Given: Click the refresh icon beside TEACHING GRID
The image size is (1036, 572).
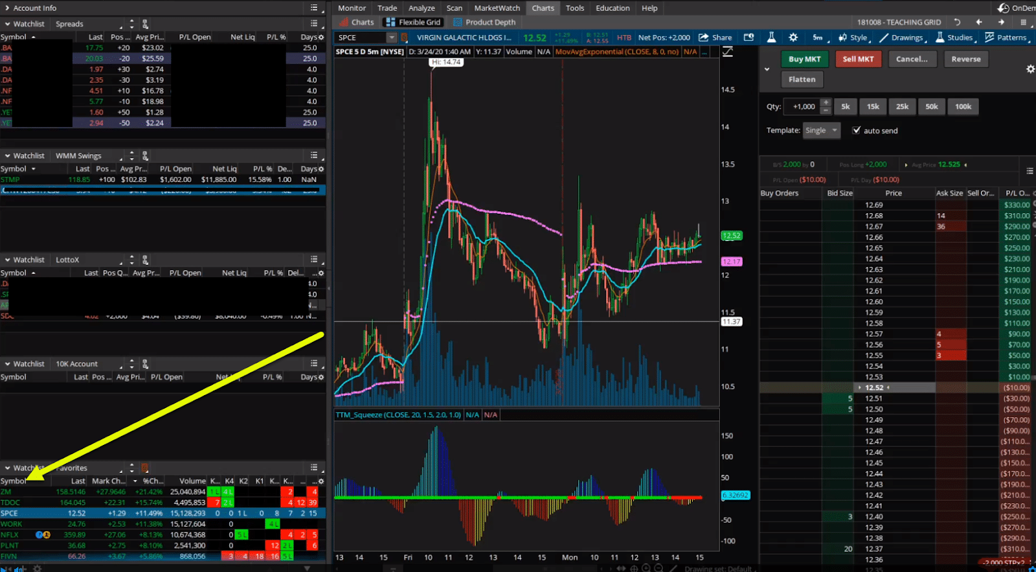Looking at the screenshot, I should click(957, 22).
